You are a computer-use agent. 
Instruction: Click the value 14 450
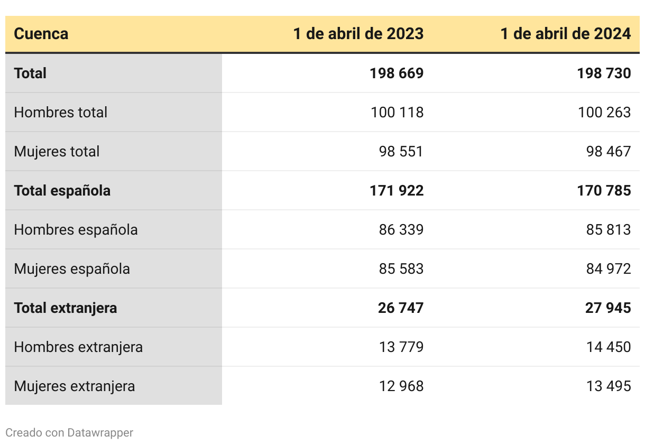[x=609, y=347]
